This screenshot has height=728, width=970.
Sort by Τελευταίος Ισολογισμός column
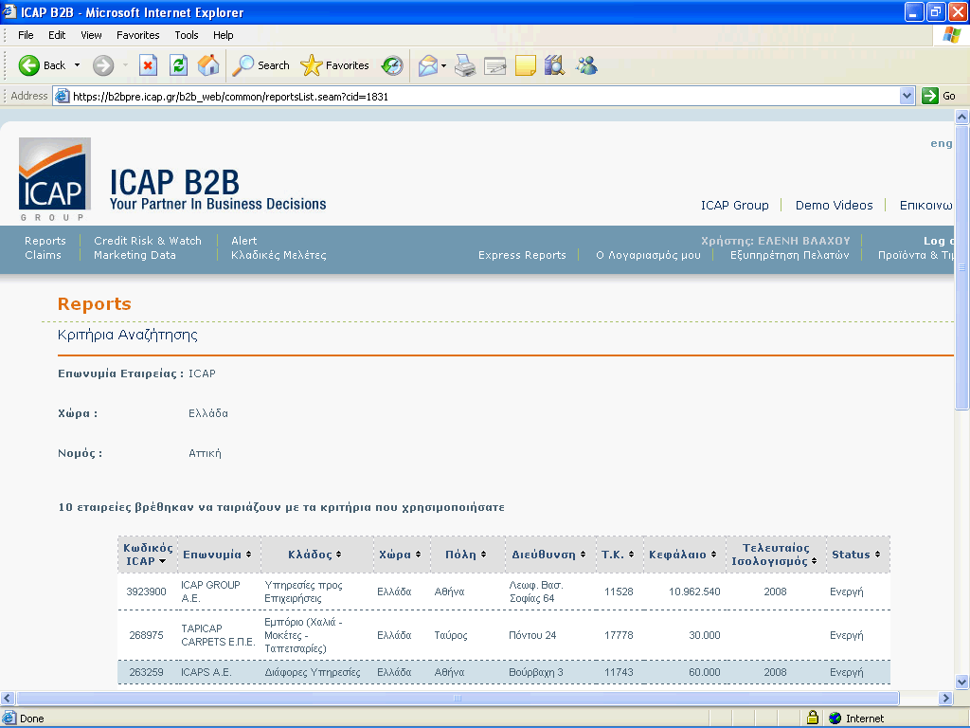(x=775, y=555)
